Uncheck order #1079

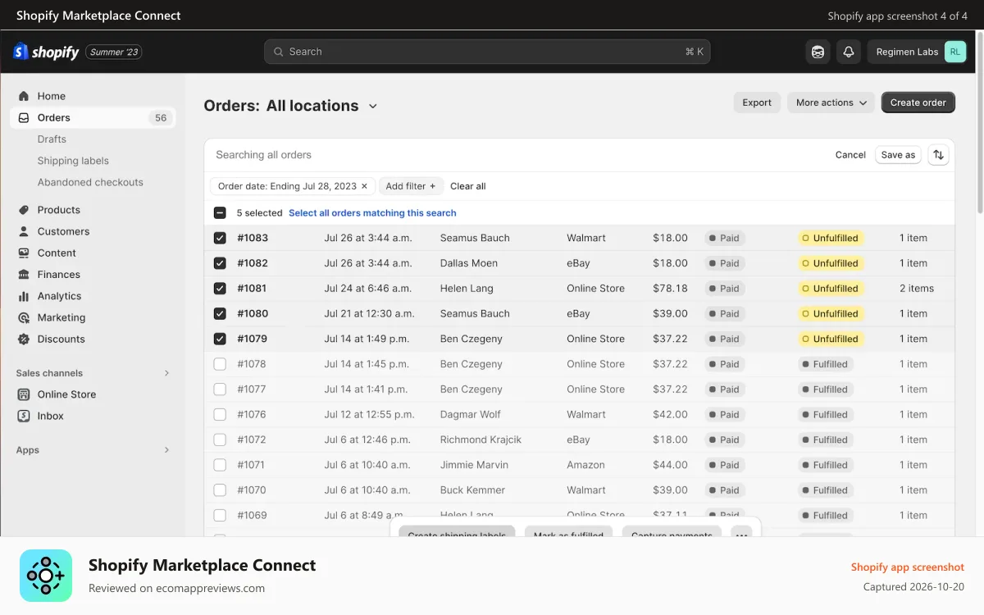220,339
